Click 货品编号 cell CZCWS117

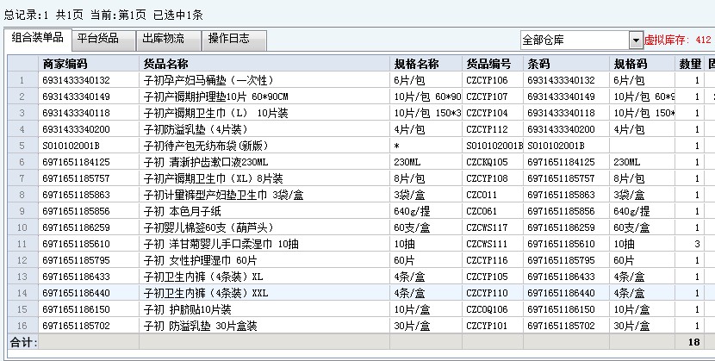(x=493, y=227)
